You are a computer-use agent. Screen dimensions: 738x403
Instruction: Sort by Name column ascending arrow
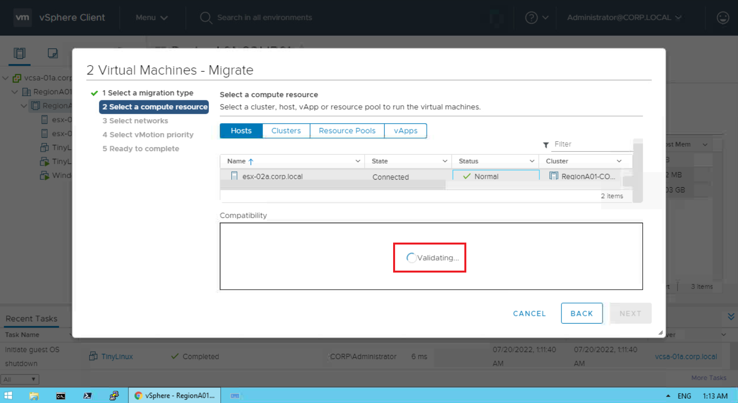(x=251, y=161)
